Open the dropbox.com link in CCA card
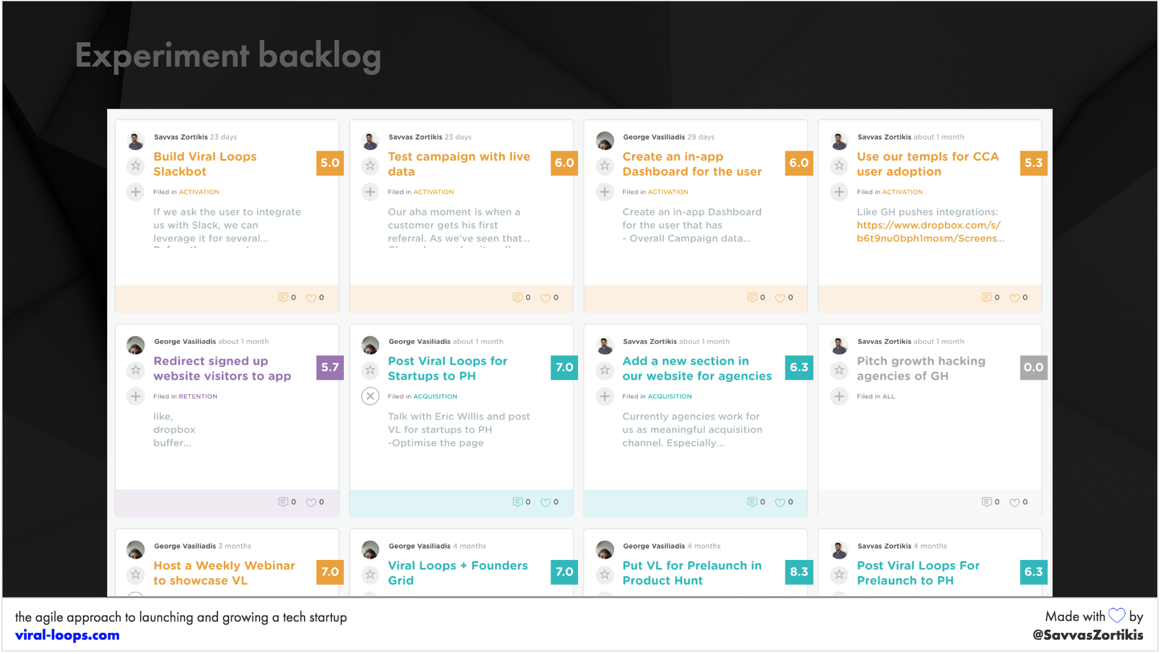 tap(930, 232)
